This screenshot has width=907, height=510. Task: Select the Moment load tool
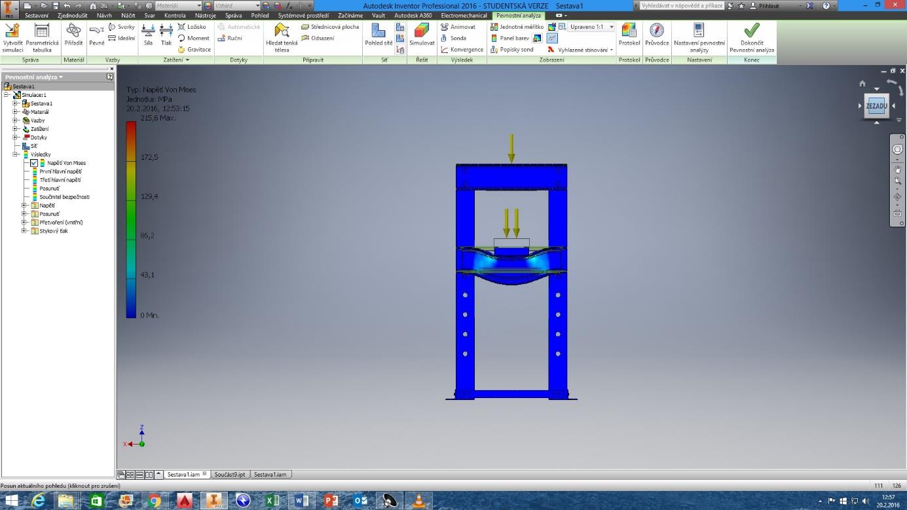coord(194,38)
